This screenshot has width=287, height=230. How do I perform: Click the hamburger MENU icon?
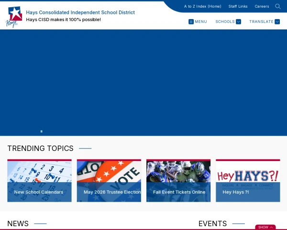[x=191, y=22]
